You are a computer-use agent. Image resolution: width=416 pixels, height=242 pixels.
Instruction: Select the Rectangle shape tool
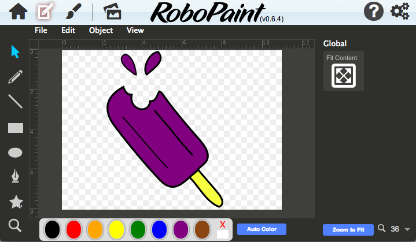pos(15,128)
